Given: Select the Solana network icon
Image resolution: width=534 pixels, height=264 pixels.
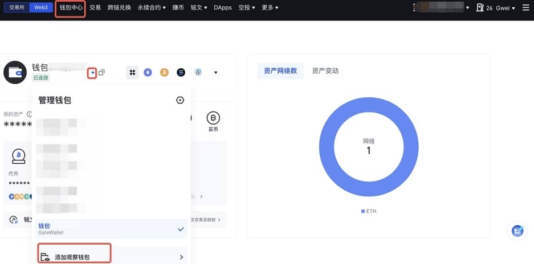Looking at the screenshot, I should tap(181, 72).
